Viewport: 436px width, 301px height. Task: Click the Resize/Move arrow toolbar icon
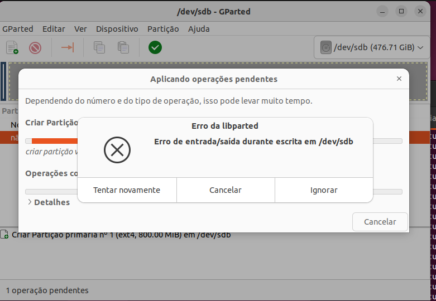tap(68, 47)
